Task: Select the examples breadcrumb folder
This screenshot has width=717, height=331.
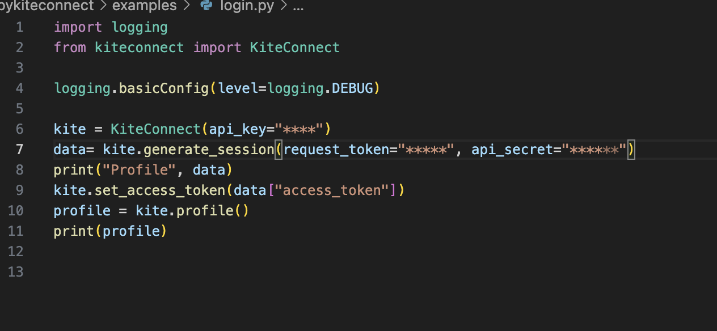Action: (x=145, y=6)
